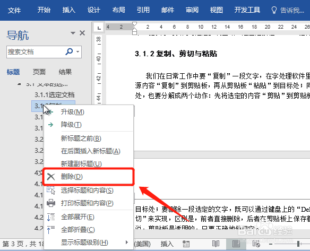Choose 在后面插入新标题(A) menu item
Image resolution: width=310 pixels, height=251 pixels.
click(88, 151)
